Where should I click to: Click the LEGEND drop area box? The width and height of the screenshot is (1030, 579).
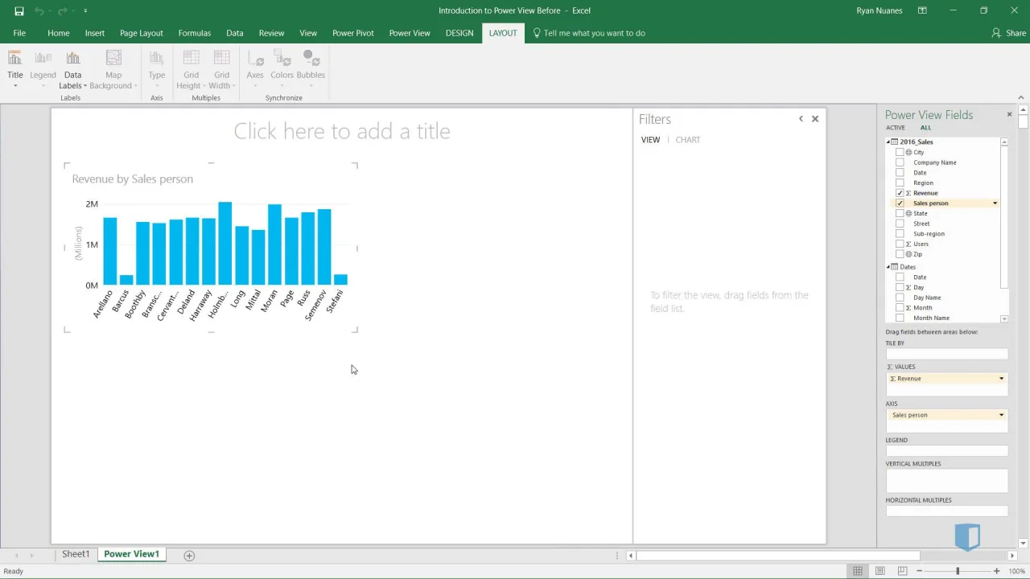(x=946, y=451)
